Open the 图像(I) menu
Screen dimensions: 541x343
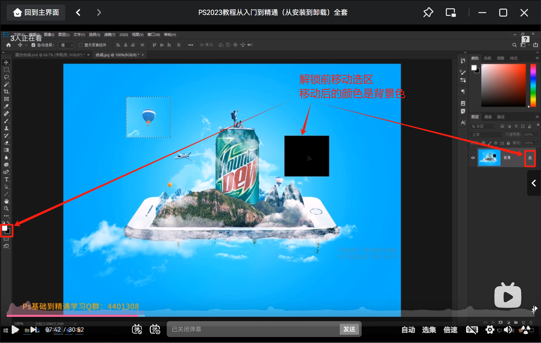click(49, 34)
